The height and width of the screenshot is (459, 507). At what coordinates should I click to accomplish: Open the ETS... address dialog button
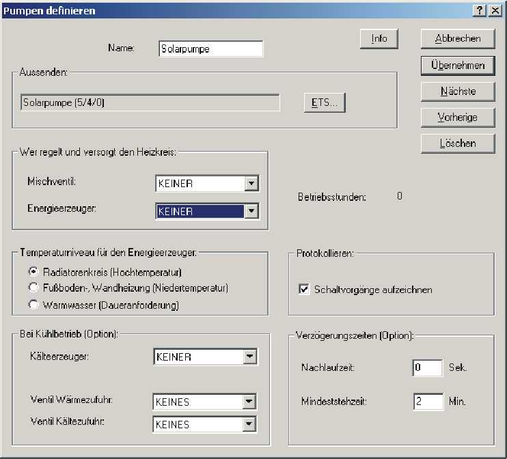point(325,102)
